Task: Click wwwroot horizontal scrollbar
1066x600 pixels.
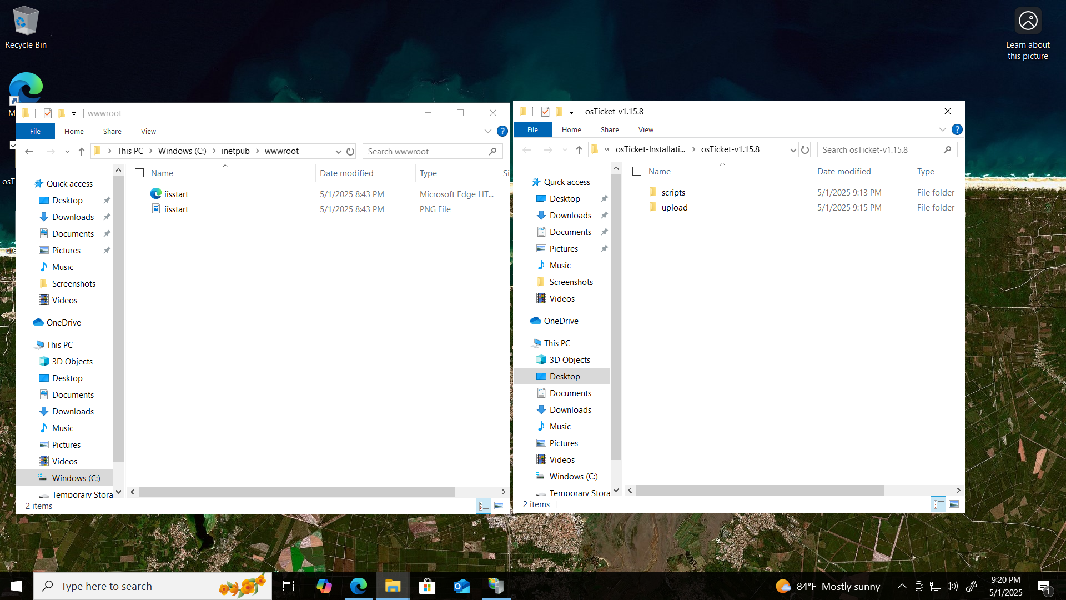Action: [x=296, y=492]
